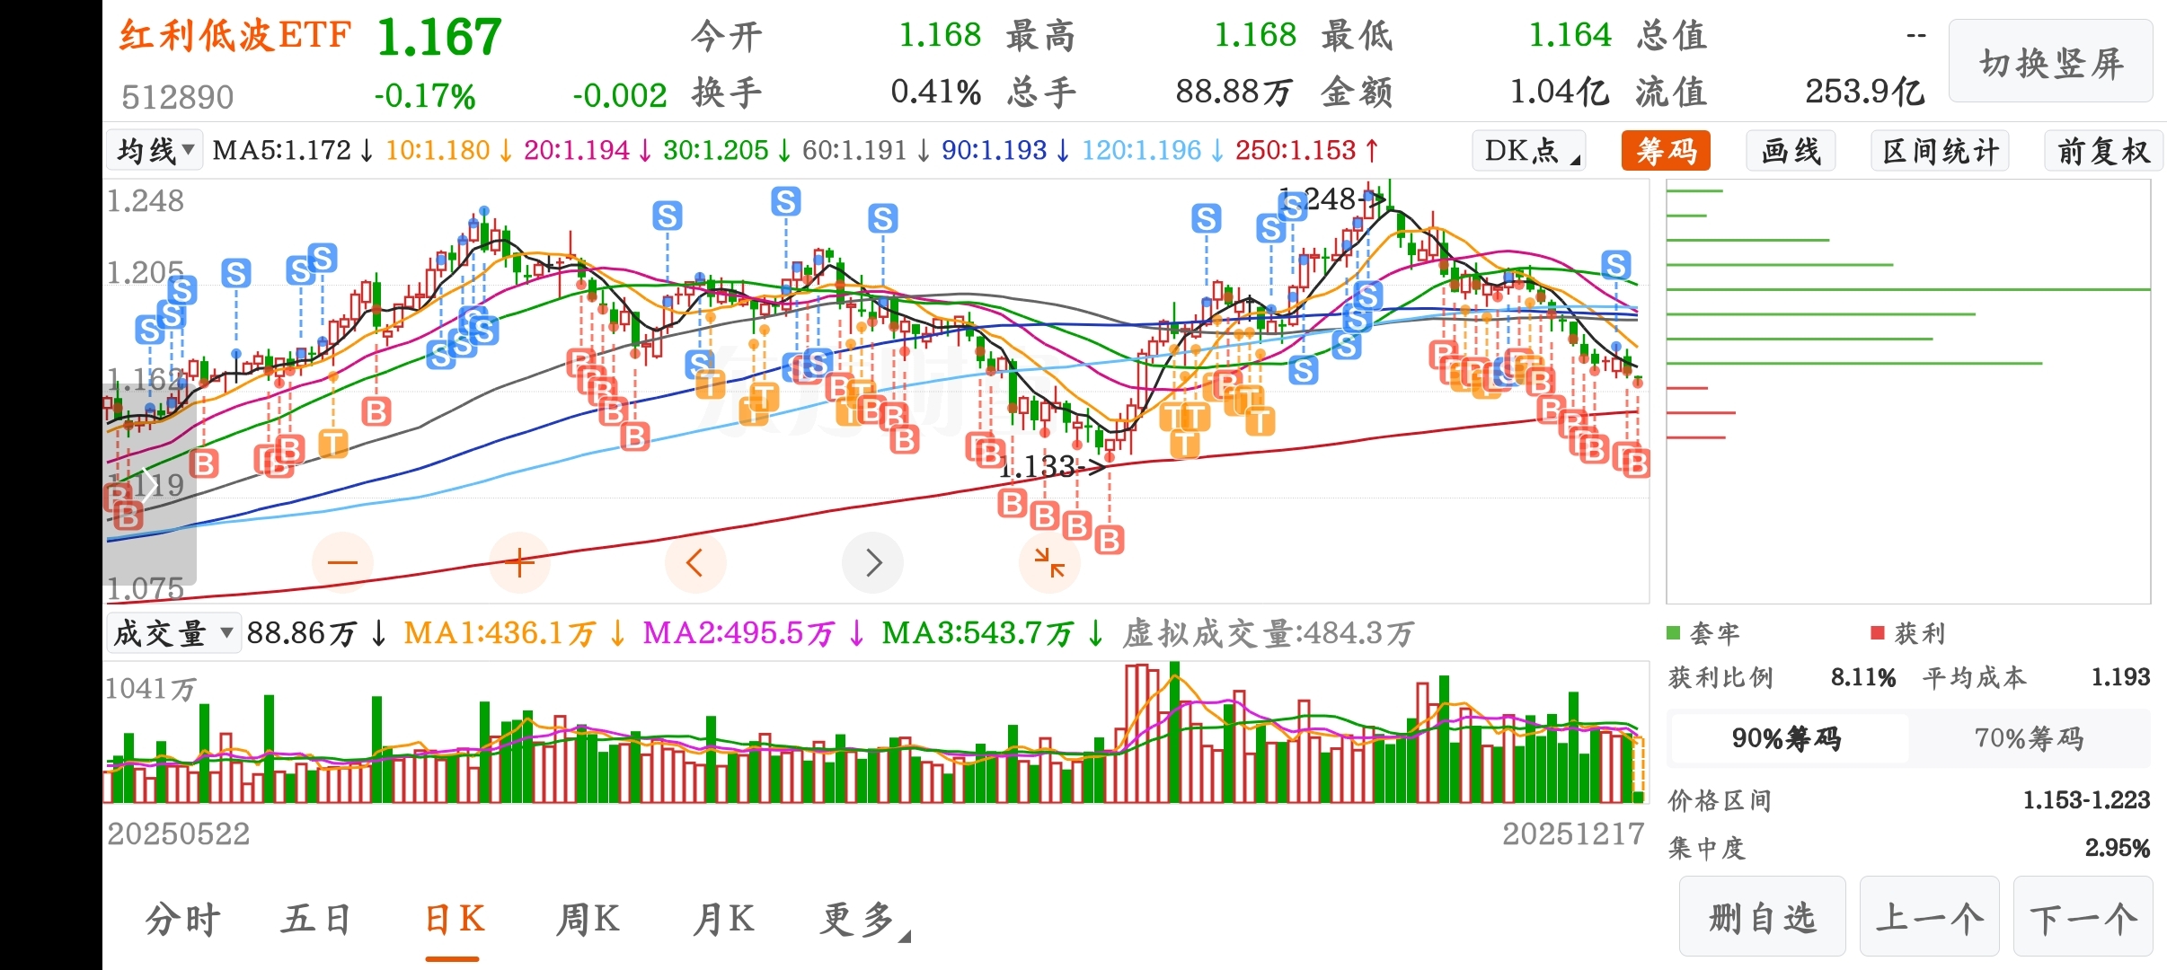Click the orange T marker below 1.162
This screenshot has width=2167, height=970.
click(332, 443)
